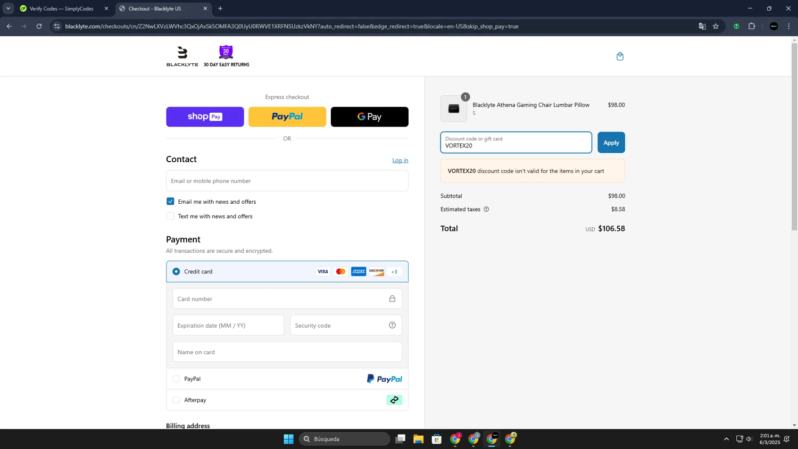Click the security code help icon
This screenshot has width=798, height=449.
pyautogui.click(x=392, y=326)
